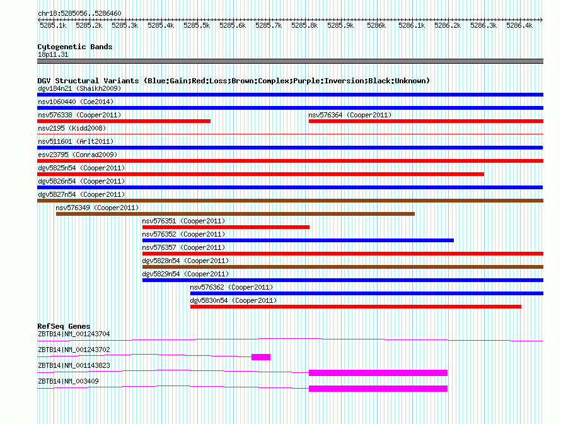Select the dgv5826n54 blue gain bar
Screen dimensions: 561x424
(x=290, y=187)
